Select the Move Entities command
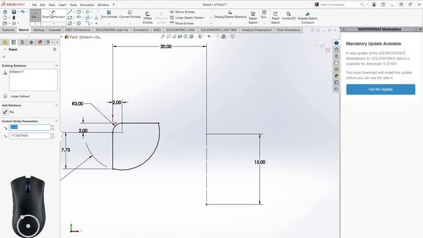This screenshot has height=238, width=423. [182, 23]
